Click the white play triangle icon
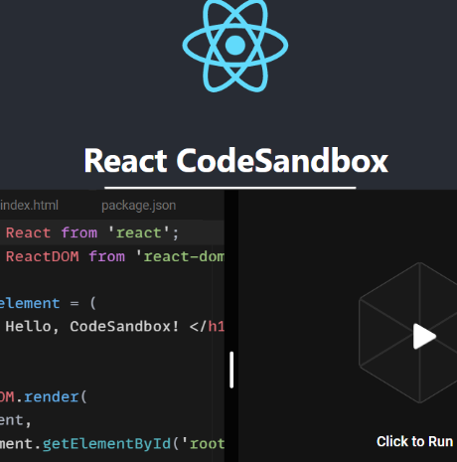Screen dimensions: 457x462 point(424,336)
